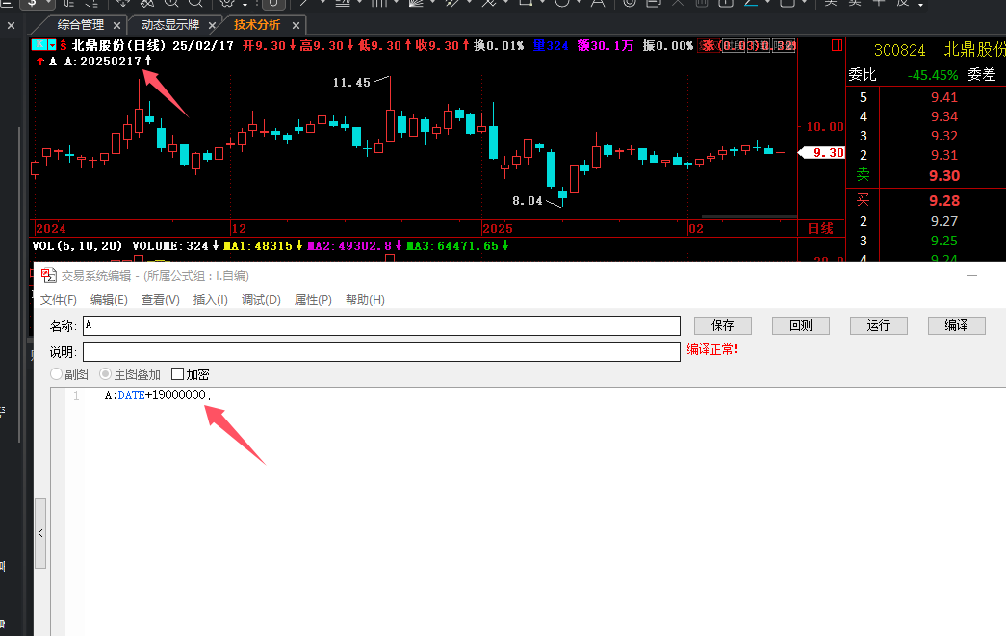Viewport: 1006px width, 636px height.
Task: Click the 交易系统编辑 dialog title icon
Action: (x=49, y=276)
